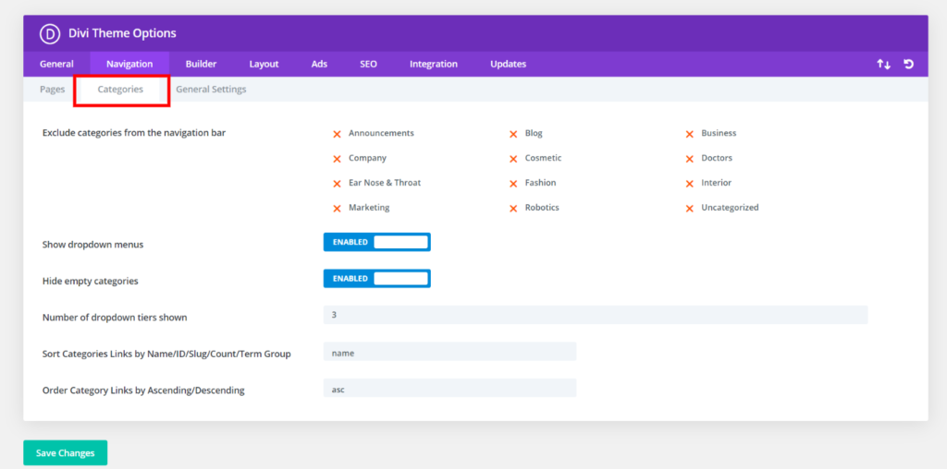This screenshot has height=469, width=947.
Task: Click the Order Category Links field
Action: click(450, 389)
